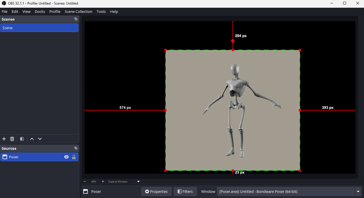
Task: Undock the Sources panel
Action: (x=76, y=148)
